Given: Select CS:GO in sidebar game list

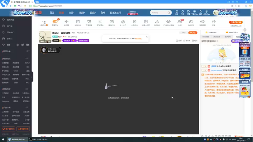Looking at the screenshot, I should (x=15, y=71).
